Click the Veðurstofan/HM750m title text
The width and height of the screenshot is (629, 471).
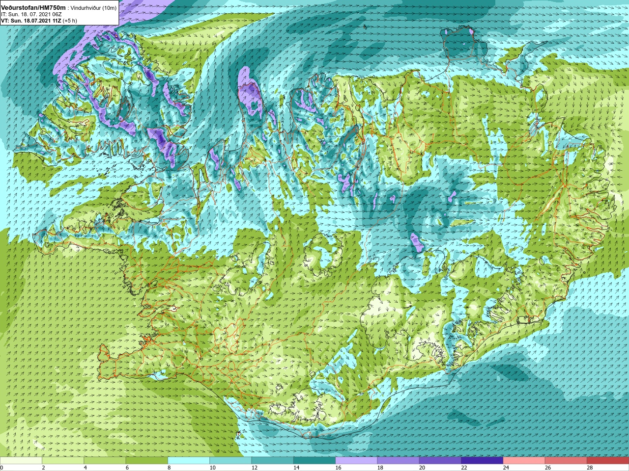33,8
